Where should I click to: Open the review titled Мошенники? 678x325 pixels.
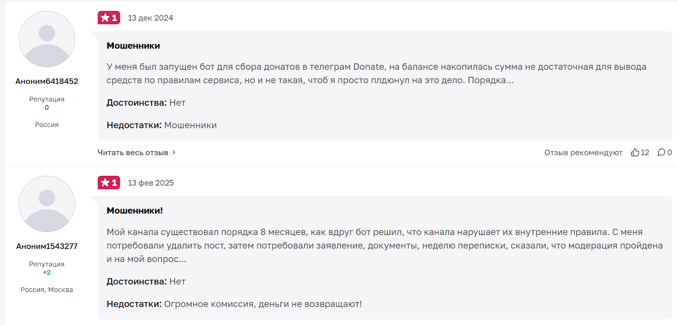133,46
